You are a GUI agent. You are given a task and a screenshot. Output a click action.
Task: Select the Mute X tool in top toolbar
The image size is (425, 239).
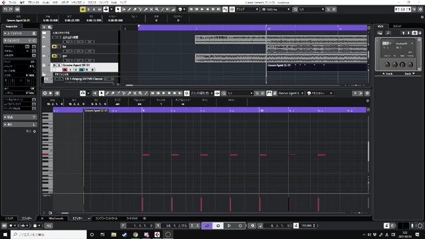tap(151, 9)
